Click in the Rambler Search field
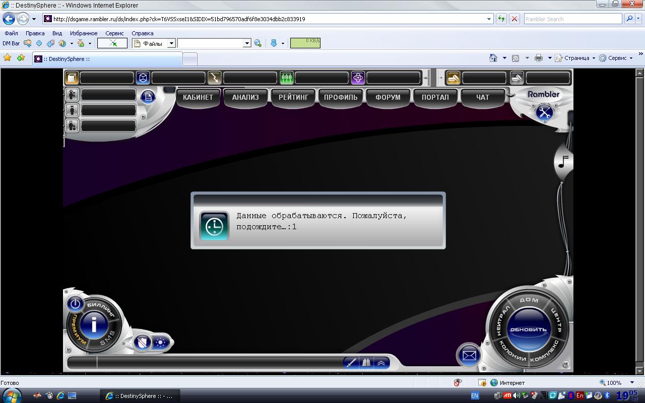The image size is (645, 403). (572, 19)
